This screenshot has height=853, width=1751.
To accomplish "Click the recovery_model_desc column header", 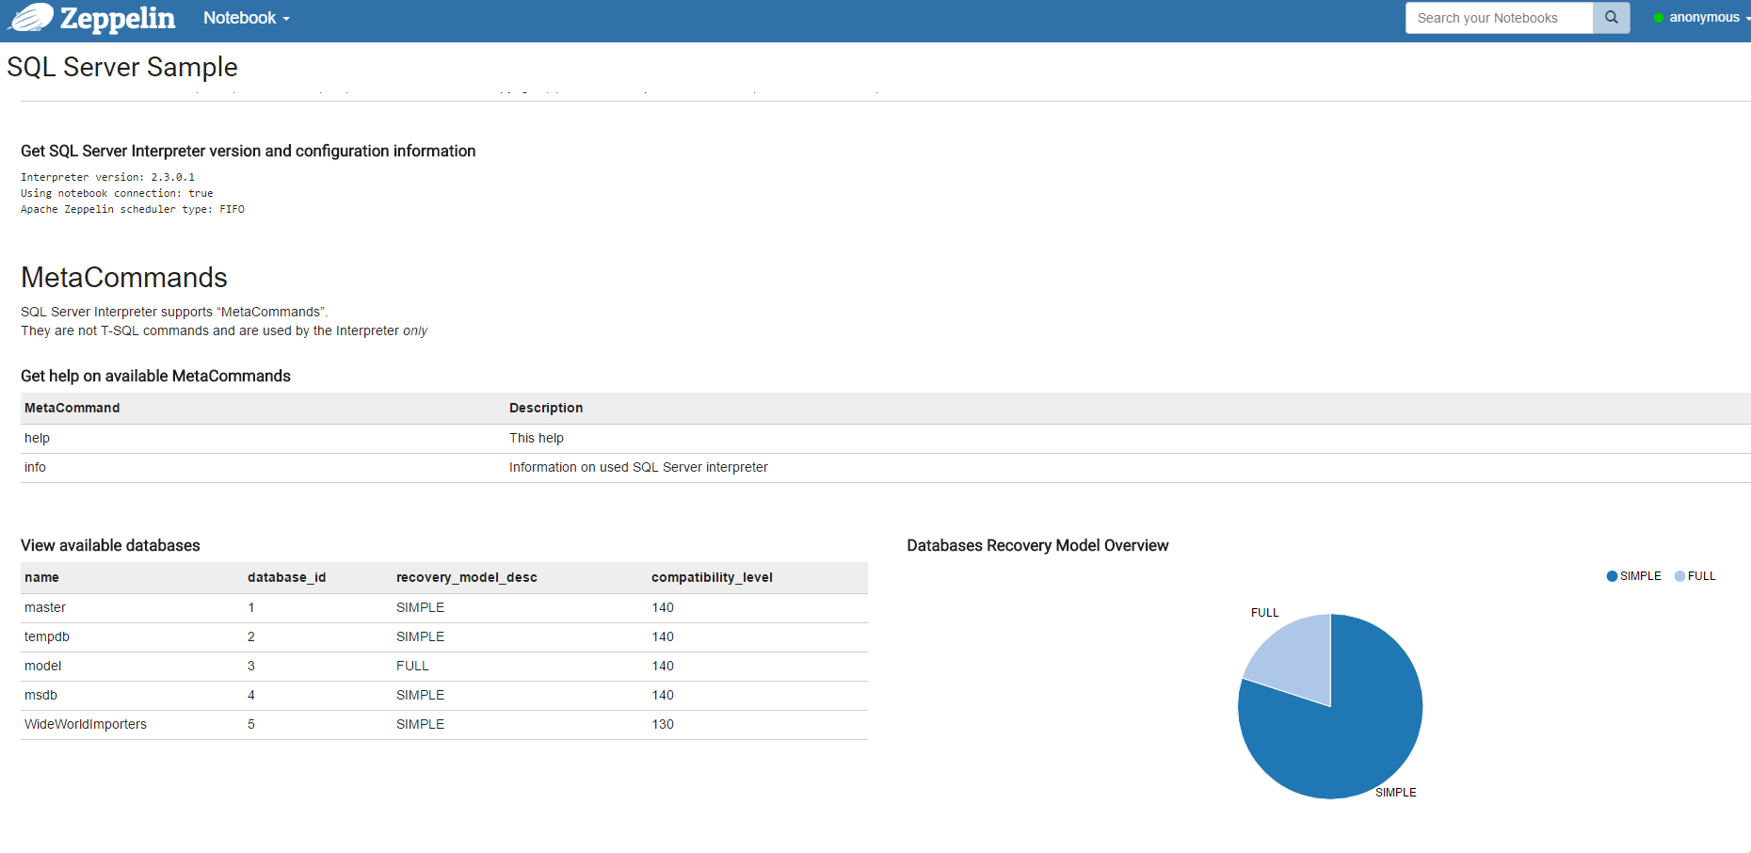I will tap(466, 577).
